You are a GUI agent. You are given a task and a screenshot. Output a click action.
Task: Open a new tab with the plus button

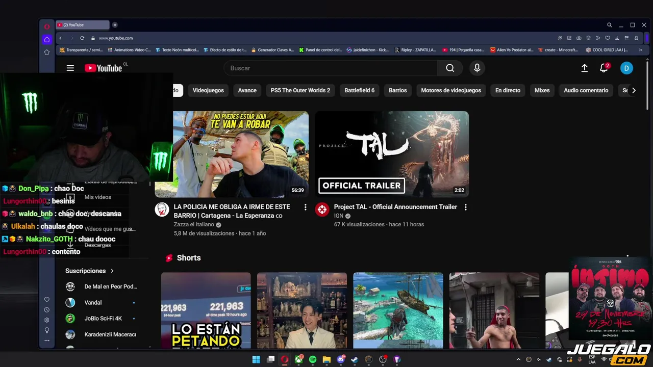[x=115, y=25]
